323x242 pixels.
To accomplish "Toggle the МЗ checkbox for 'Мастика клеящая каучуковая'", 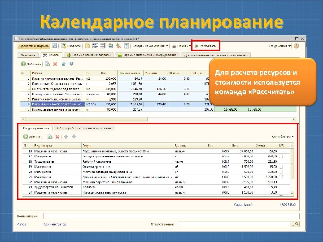I will tap(281, 172).
